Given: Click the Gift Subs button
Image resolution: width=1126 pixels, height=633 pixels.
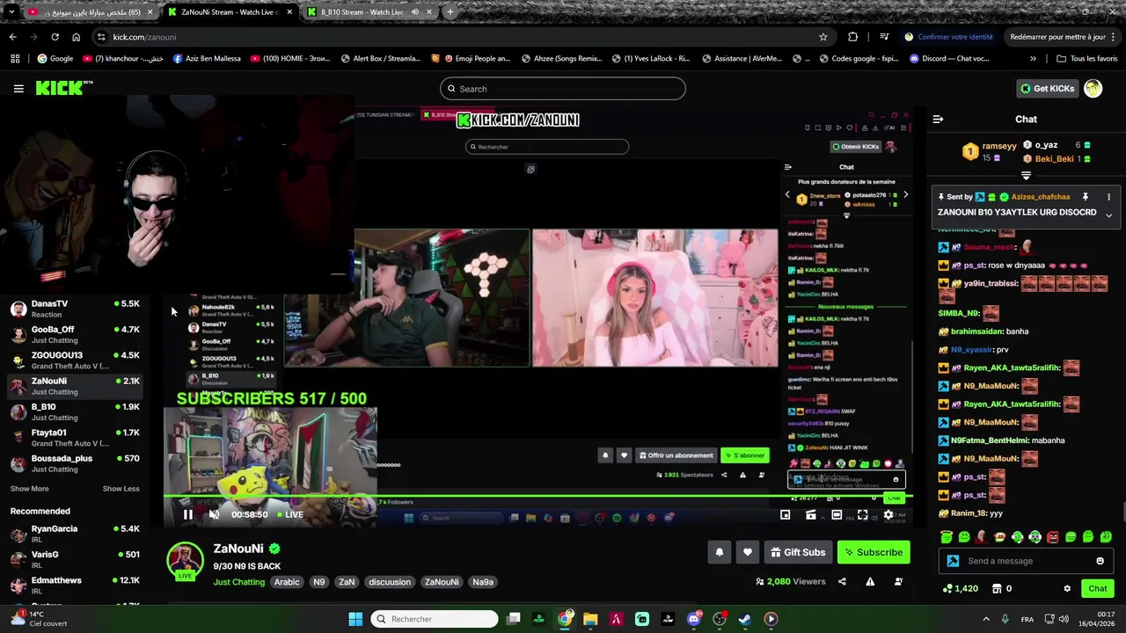Looking at the screenshot, I should tap(798, 552).
